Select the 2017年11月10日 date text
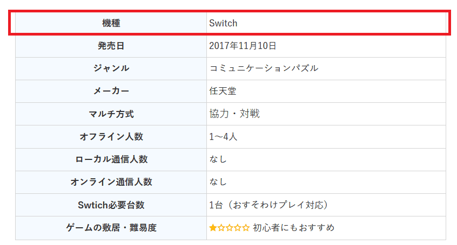This screenshot has width=457, height=245. coord(243,46)
